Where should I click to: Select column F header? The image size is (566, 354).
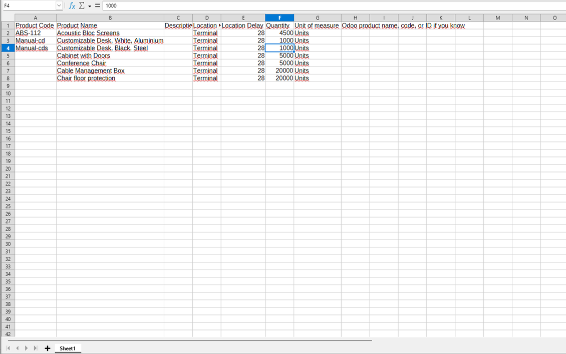pos(279,17)
